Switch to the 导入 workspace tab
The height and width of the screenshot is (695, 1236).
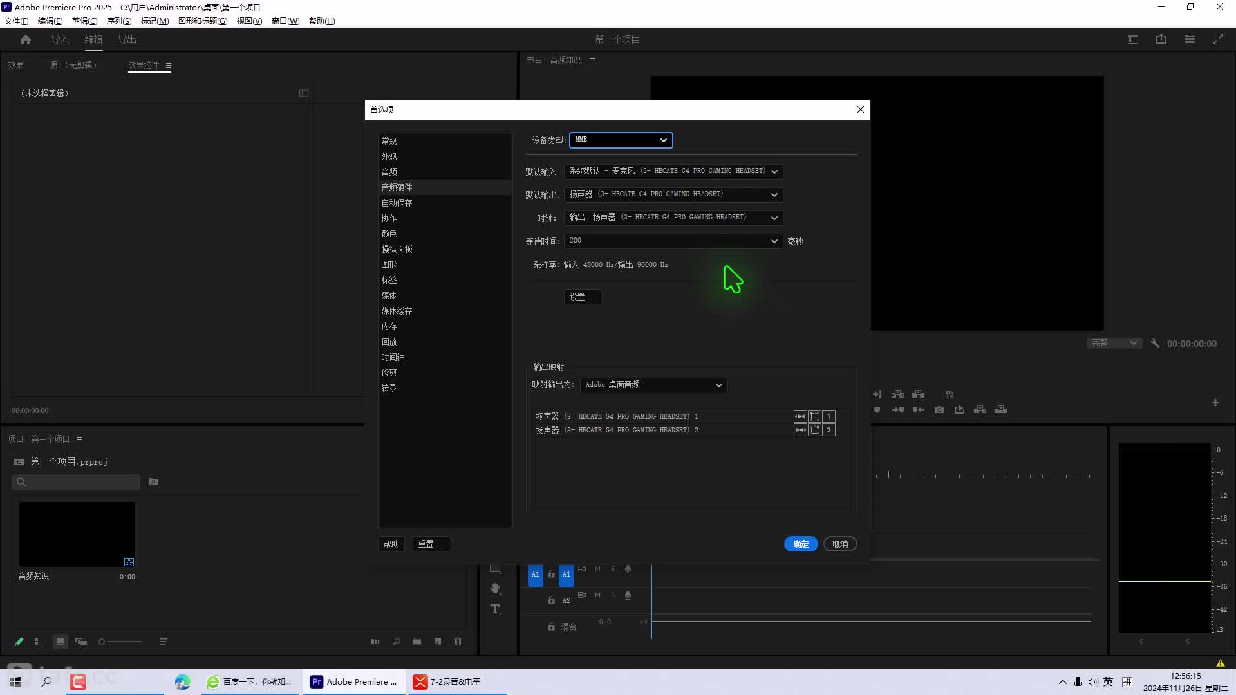pyautogui.click(x=60, y=39)
